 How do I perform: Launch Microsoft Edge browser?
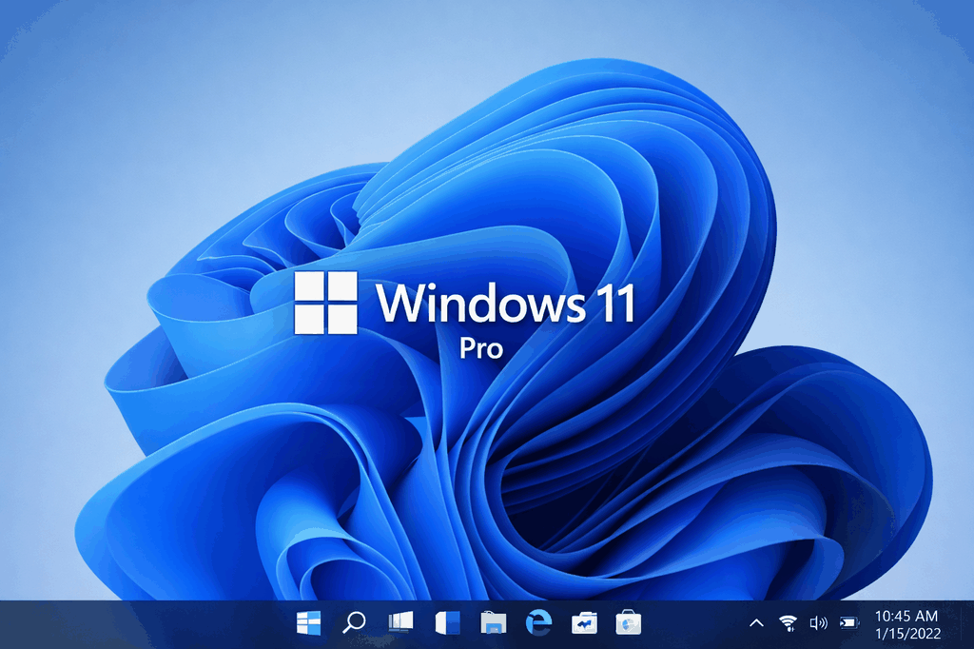click(539, 623)
